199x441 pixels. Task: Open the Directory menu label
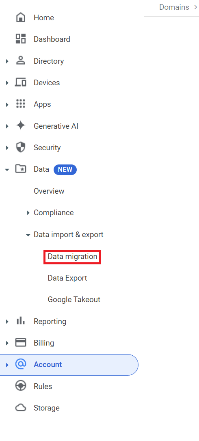[x=49, y=61]
